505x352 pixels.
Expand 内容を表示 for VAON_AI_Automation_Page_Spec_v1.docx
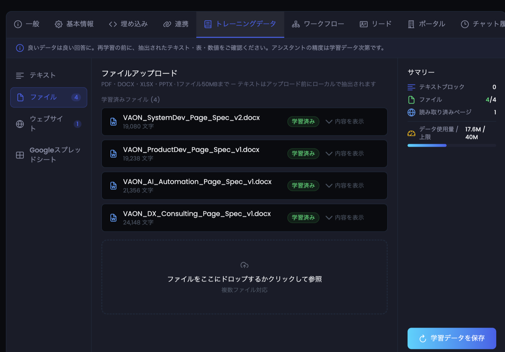[x=345, y=186]
